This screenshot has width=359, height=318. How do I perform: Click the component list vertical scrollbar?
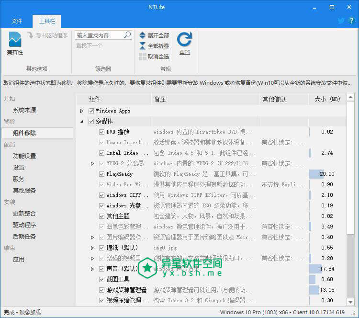click(350, 192)
